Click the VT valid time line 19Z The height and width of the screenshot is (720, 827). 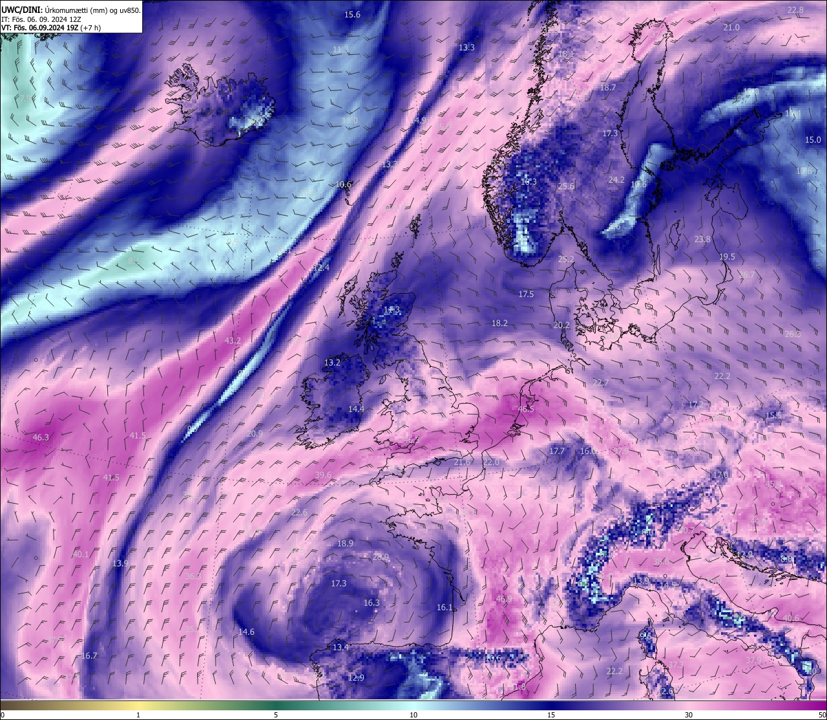coord(51,28)
